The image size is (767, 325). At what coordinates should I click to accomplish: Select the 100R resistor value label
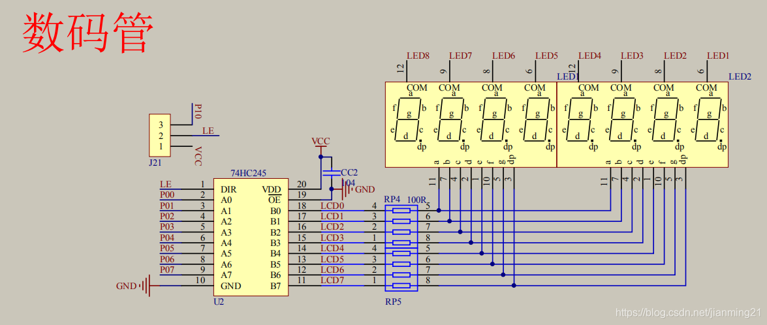[418, 200]
